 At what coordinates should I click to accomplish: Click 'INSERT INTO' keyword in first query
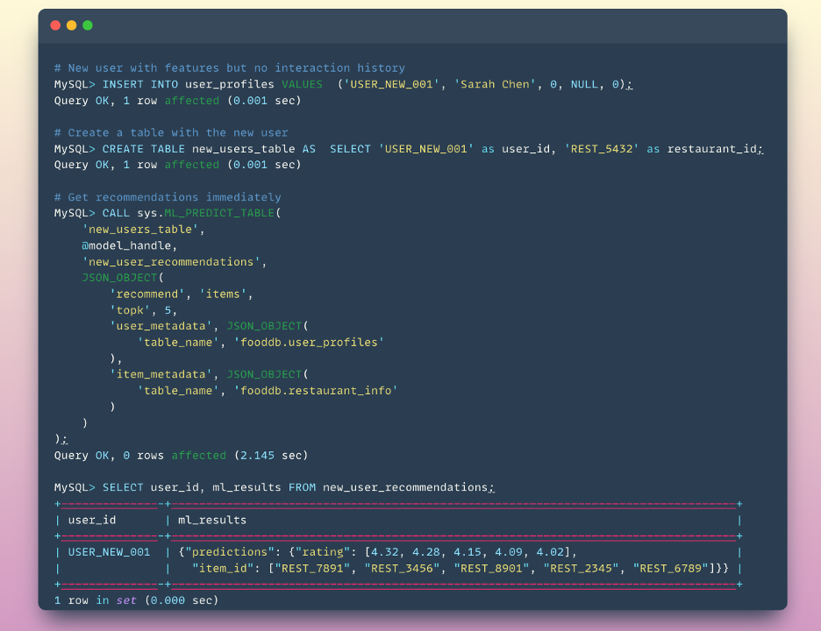(139, 84)
